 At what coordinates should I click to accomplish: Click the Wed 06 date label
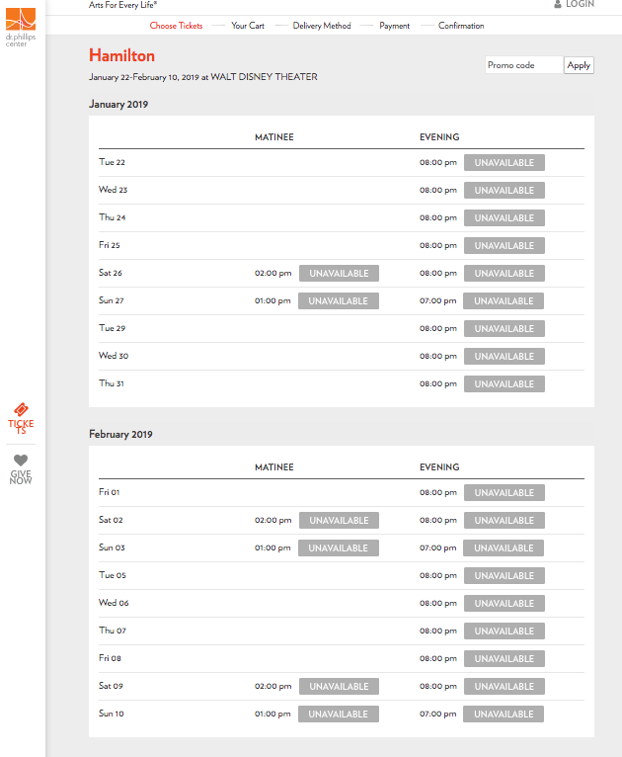coord(114,603)
